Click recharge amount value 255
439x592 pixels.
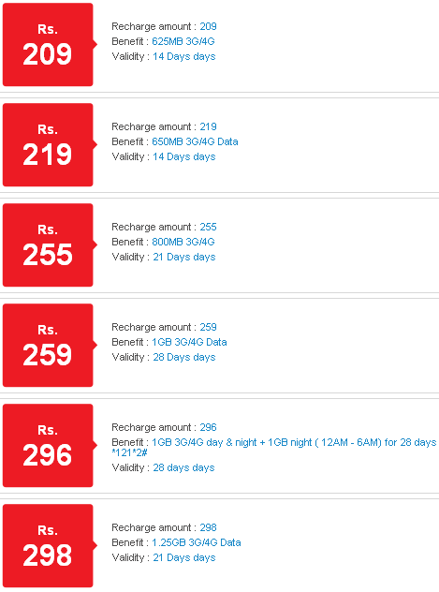click(x=208, y=227)
